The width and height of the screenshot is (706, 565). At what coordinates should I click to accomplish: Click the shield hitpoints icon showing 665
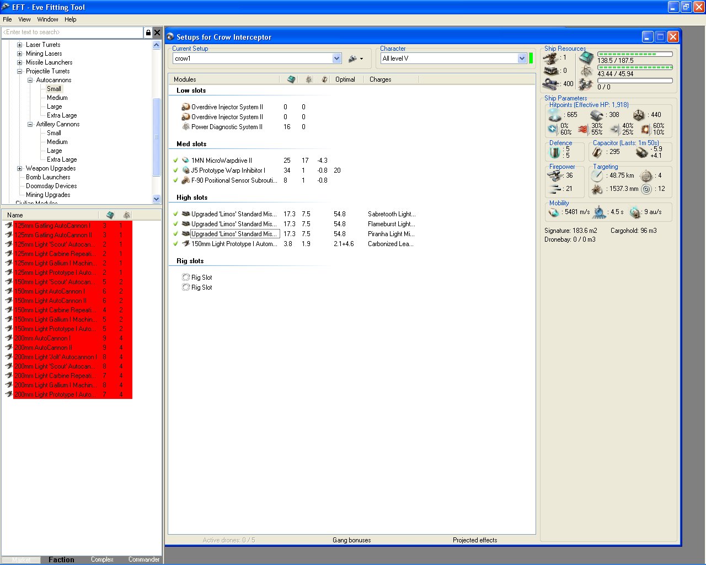[555, 115]
